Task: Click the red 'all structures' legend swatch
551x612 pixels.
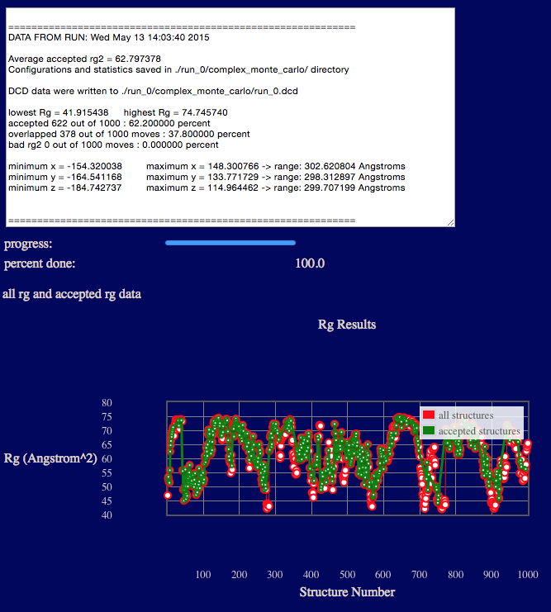Action: point(429,415)
